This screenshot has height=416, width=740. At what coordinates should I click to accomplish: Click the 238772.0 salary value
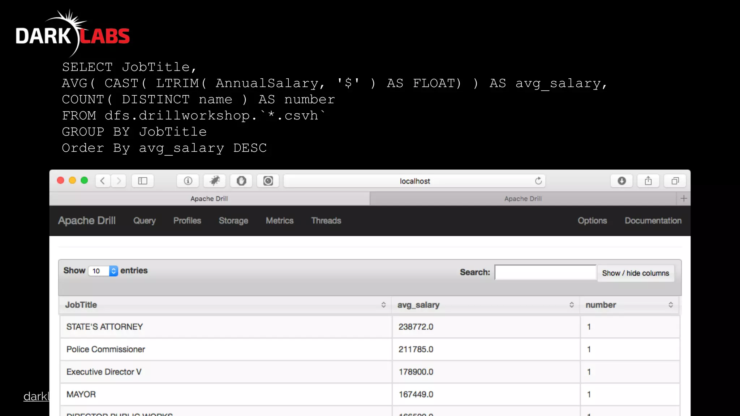pos(416,327)
